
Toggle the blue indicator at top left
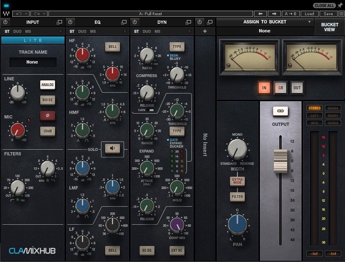click(7, 5)
